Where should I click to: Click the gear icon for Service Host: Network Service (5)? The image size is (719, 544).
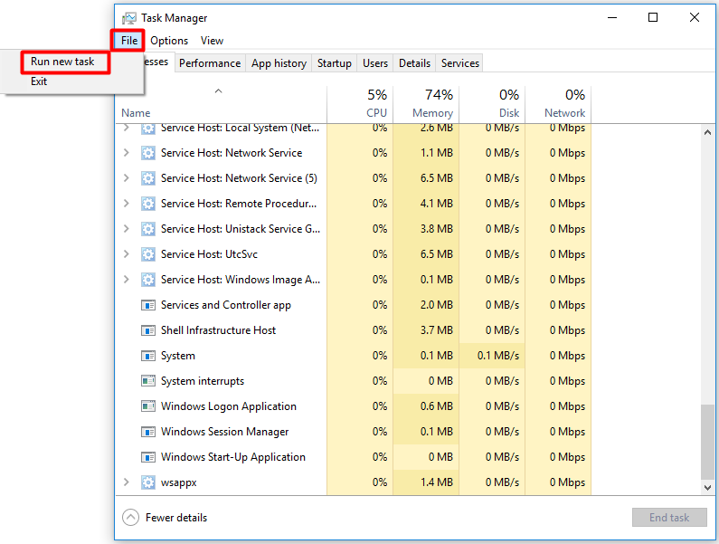point(147,178)
